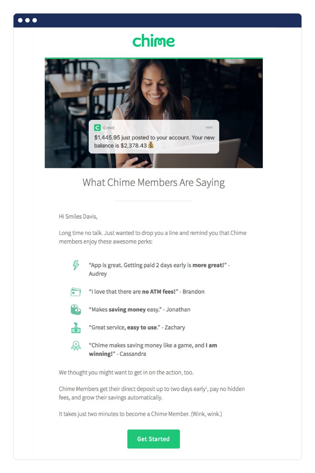The width and height of the screenshot is (315, 473).
Task: Click the footnote superscript after 'days early'
Action: coord(206,387)
